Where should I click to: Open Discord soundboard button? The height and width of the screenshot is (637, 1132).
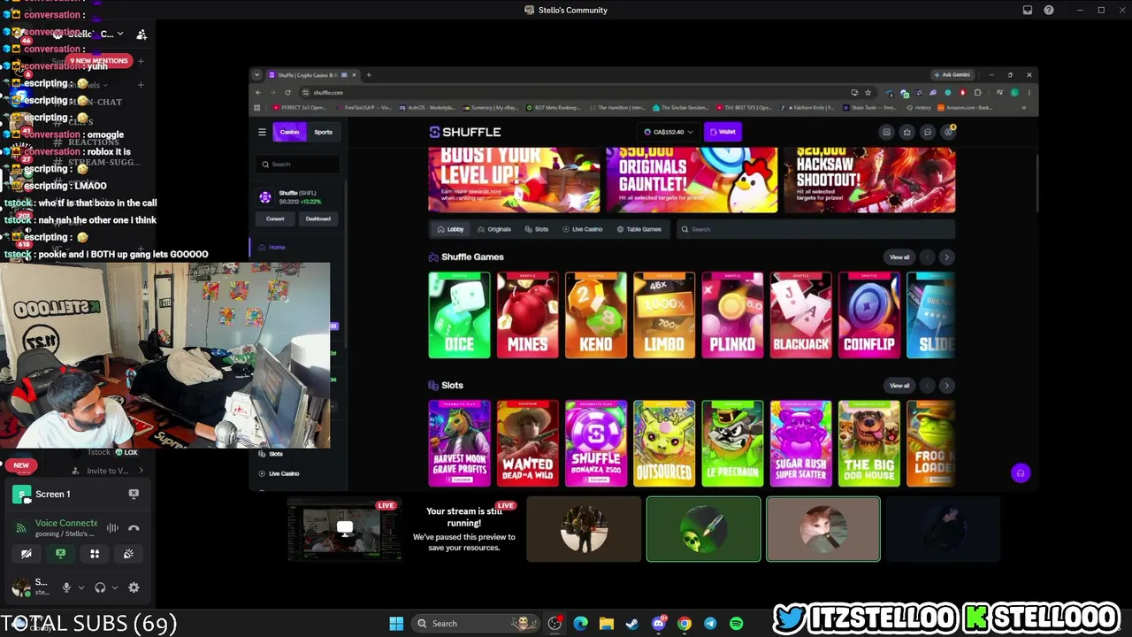pos(128,554)
